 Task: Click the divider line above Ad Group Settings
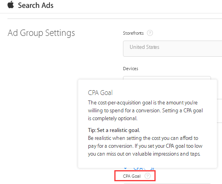coord(115,19)
